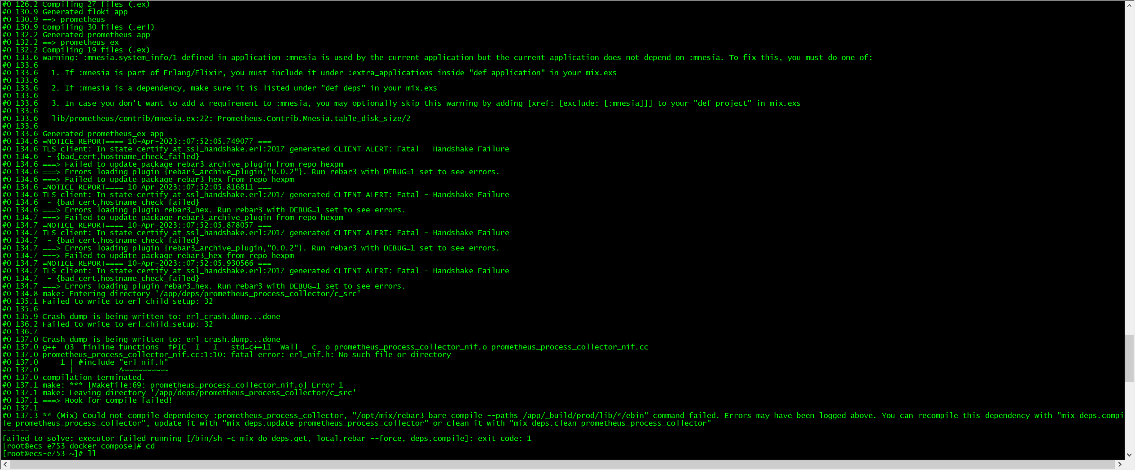Click the 'failed to solve' error line
This screenshot has width=1135, height=470.
(x=266, y=438)
